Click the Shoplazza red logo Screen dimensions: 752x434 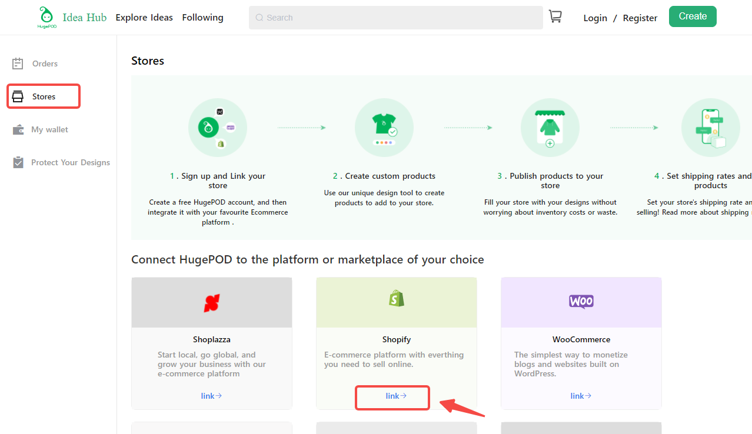click(211, 303)
